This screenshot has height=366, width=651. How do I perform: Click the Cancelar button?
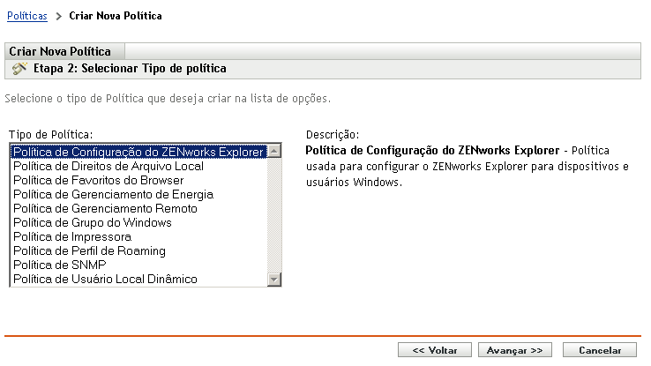point(600,350)
